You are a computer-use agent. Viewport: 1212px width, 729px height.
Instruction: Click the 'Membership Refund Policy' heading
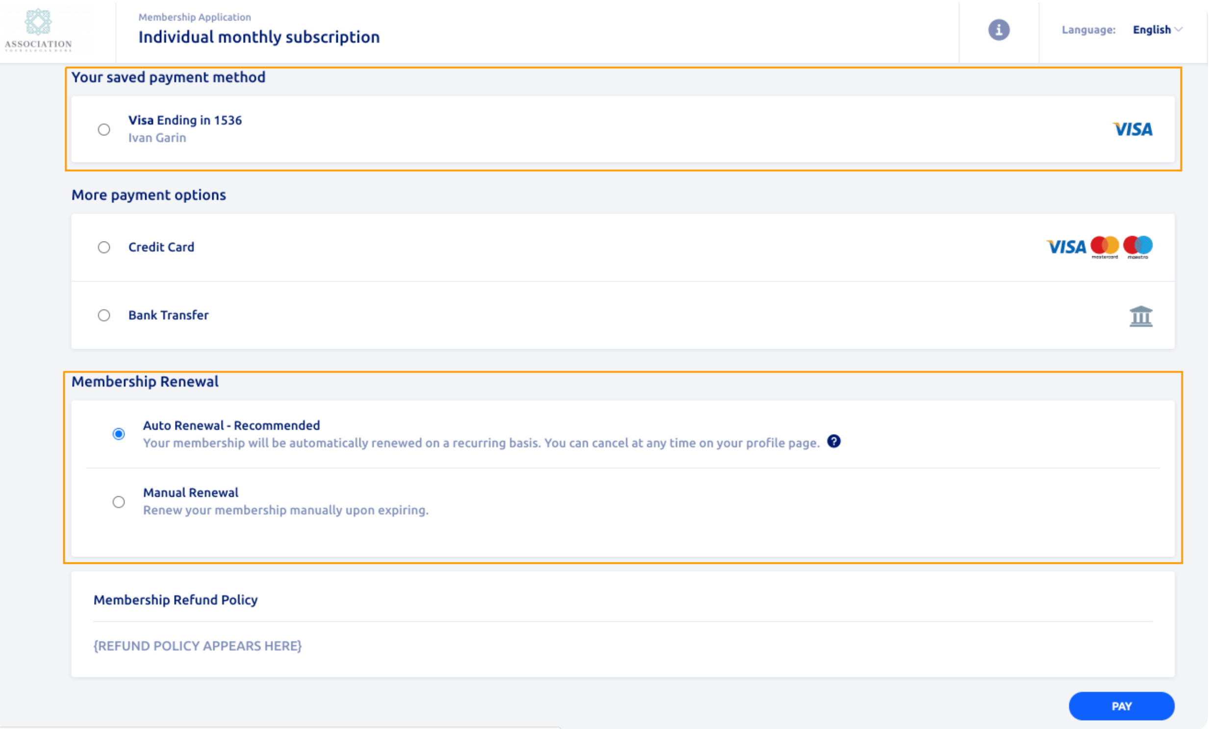pos(176,600)
